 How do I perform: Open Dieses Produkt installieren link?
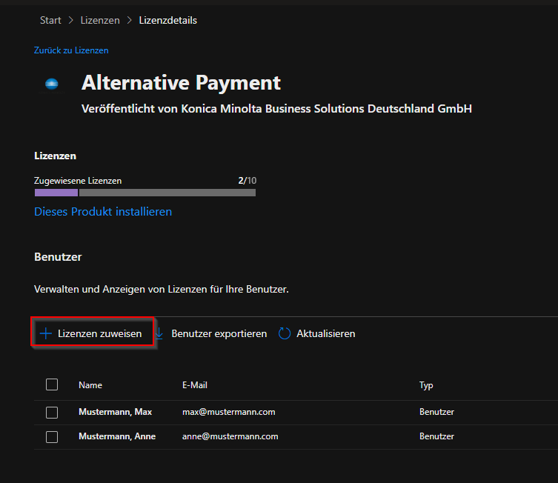(x=103, y=212)
